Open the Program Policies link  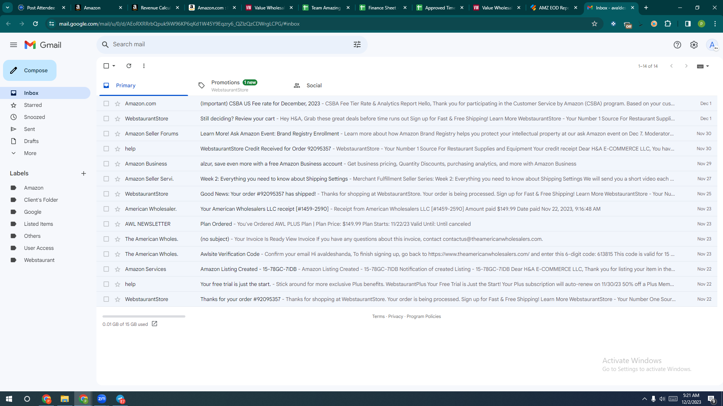click(x=423, y=316)
